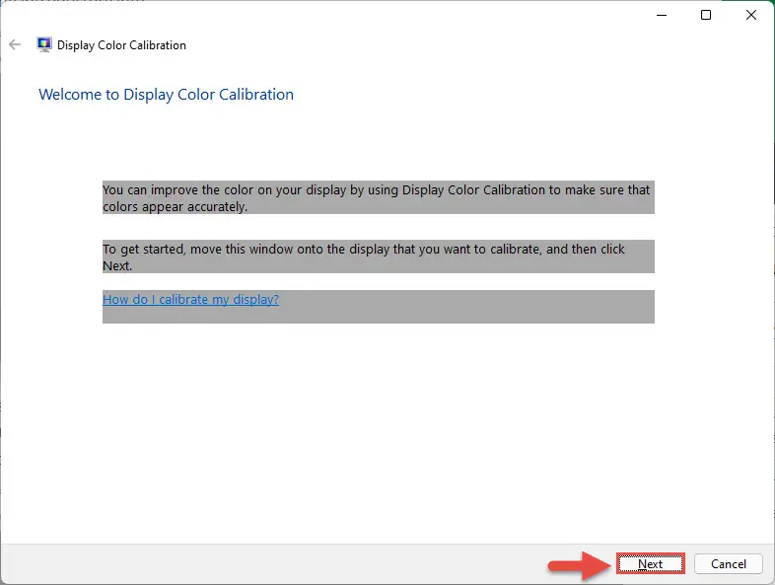Click the Display Color Calibration monitor icon
775x585 pixels.
44,44
